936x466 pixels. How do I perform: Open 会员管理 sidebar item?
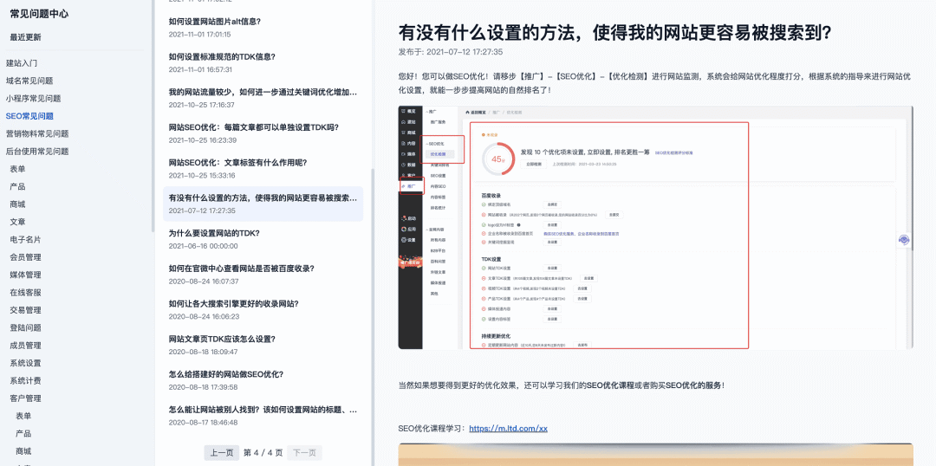tap(26, 257)
